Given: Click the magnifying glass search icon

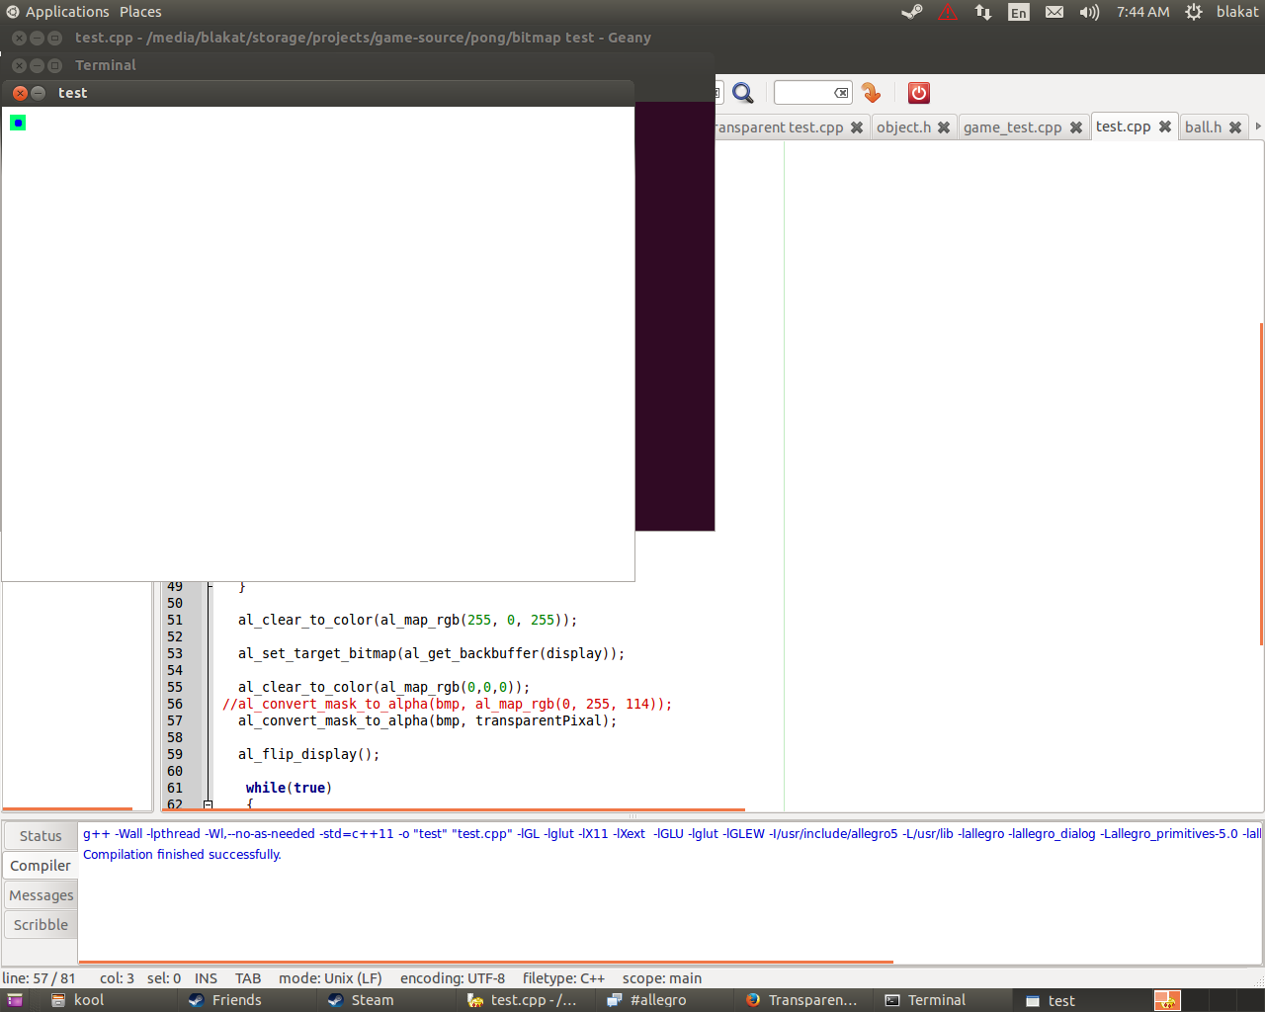Looking at the screenshot, I should tap(743, 93).
